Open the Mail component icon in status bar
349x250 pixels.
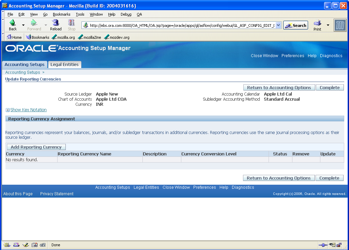(x=16, y=245)
